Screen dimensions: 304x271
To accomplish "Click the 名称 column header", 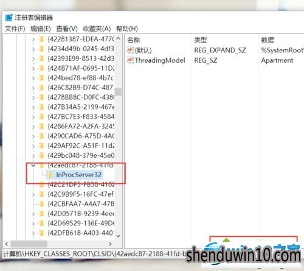I will click(x=134, y=40).
